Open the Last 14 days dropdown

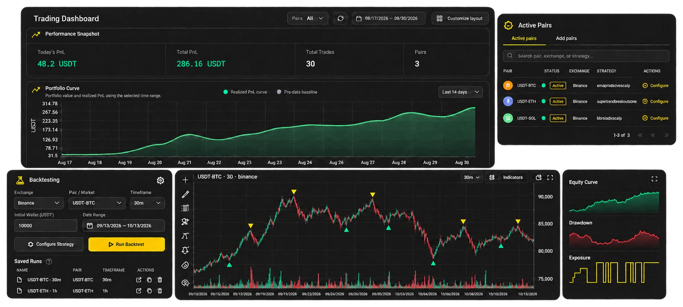coord(460,92)
